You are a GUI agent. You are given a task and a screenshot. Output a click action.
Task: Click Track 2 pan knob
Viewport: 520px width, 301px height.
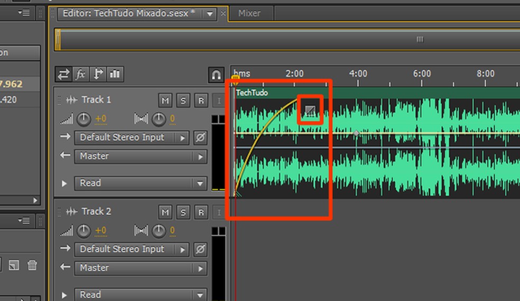159,231
